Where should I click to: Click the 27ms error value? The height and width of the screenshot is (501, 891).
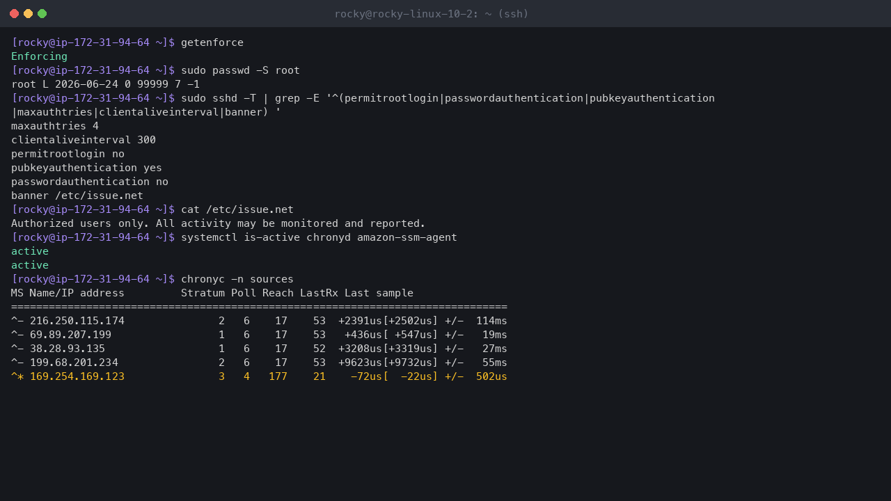click(x=495, y=349)
